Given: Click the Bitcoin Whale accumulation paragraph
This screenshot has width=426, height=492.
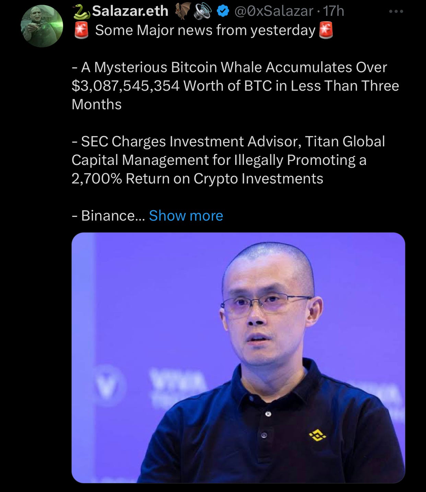Looking at the screenshot, I should pyautogui.click(x=235, y=86).
